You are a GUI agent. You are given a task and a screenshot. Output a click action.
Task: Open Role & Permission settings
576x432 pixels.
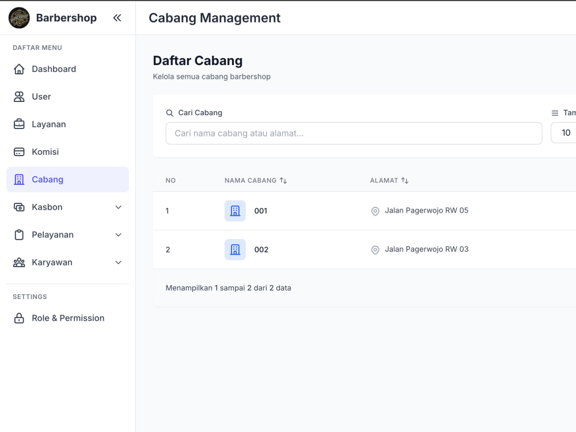[67, 318]
